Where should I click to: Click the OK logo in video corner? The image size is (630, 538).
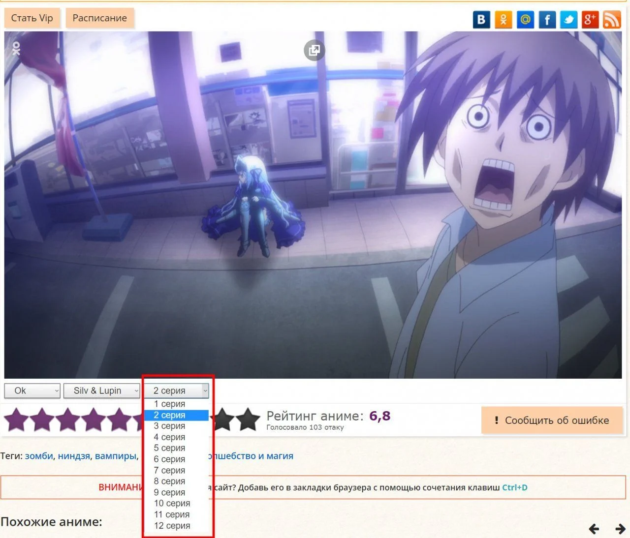[16, 49]
